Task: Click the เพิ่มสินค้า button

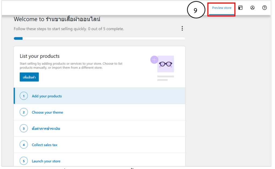Action: point(29,77)
